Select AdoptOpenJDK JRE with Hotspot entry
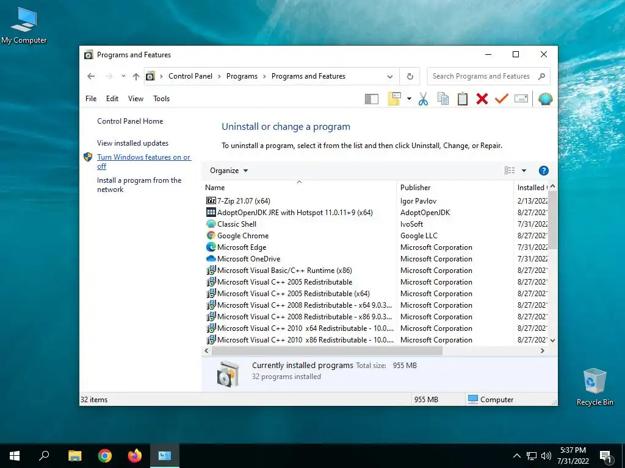This screenshot has width=625, height=468. point(295,213)
